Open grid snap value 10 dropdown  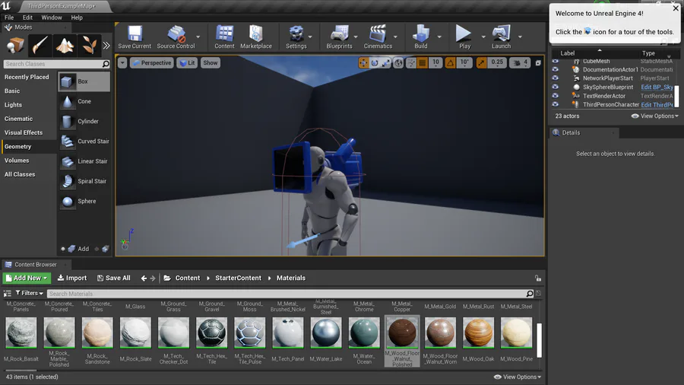(x=435, y=63)
